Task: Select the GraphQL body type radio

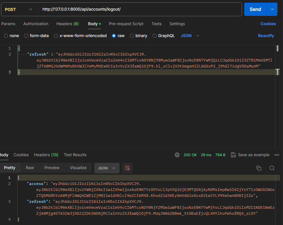Action: (x=155, y=36)
